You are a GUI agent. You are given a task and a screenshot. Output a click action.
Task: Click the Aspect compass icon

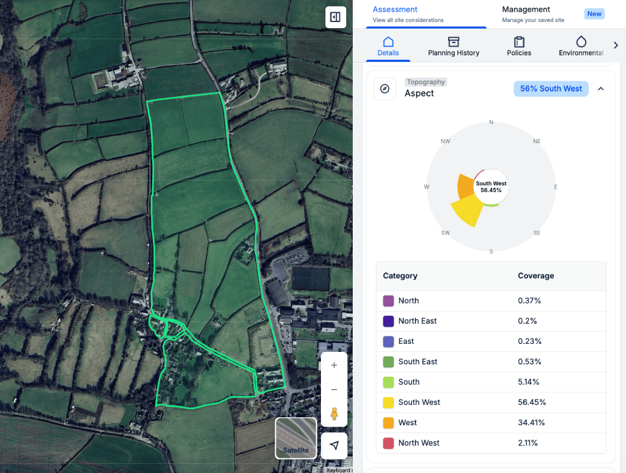(385, 89)
